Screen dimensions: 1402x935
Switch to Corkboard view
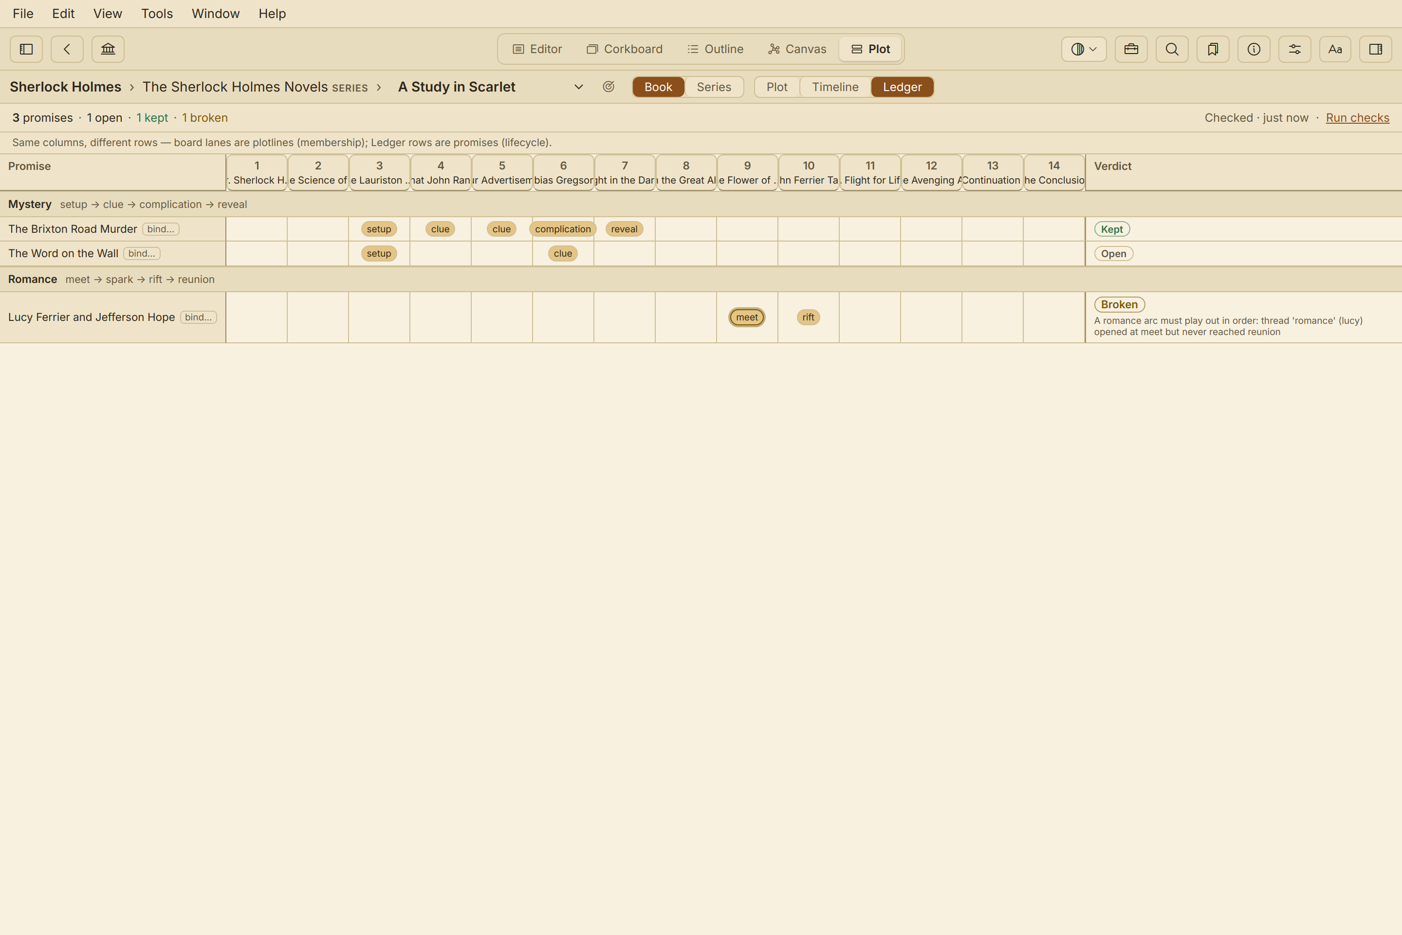coord(624,49)
